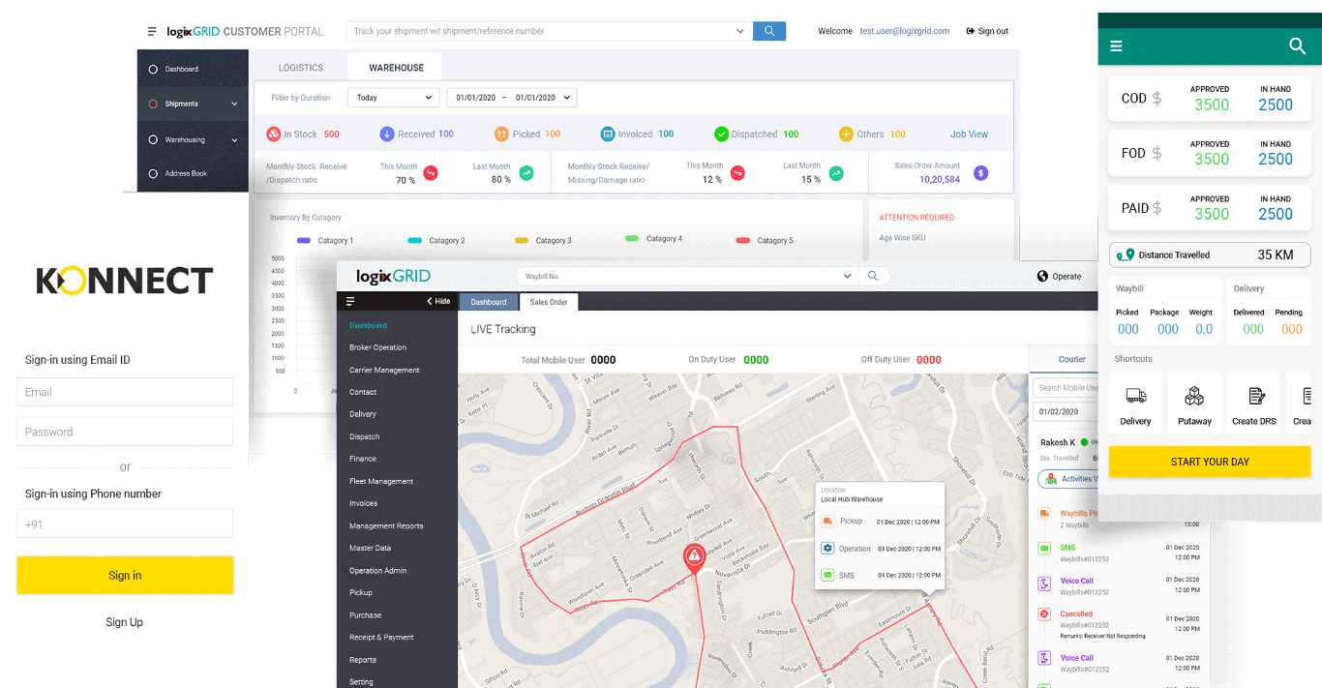Select the WAREHOUSE tab

point(397,68)
